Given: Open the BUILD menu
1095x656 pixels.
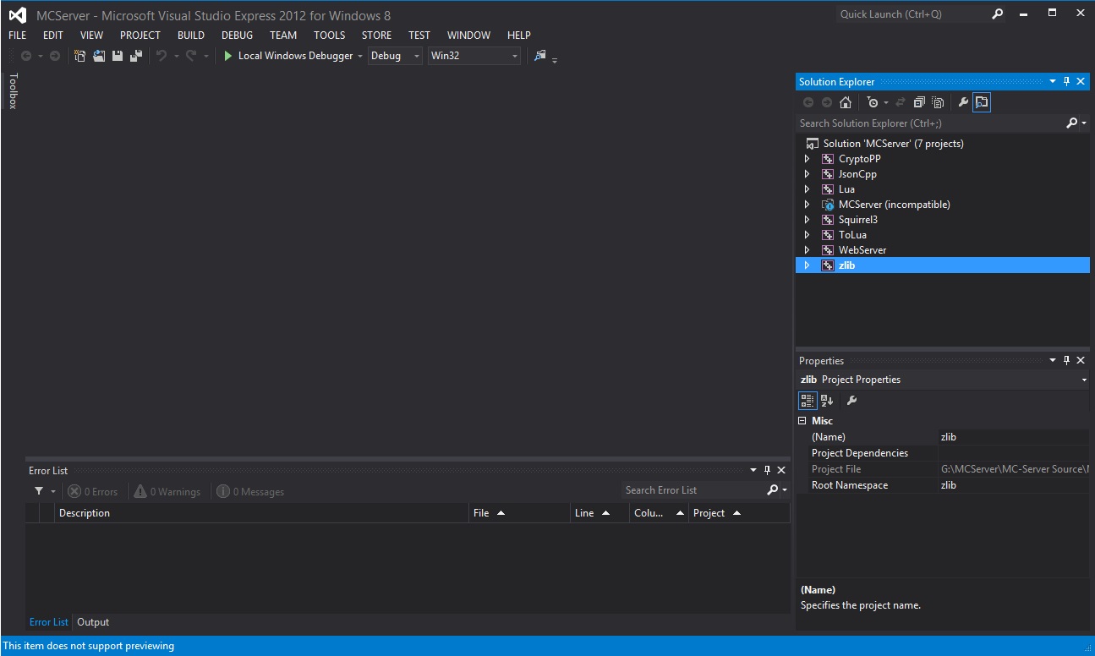Looking at the screenshot, I should click(x=190, y=35).
